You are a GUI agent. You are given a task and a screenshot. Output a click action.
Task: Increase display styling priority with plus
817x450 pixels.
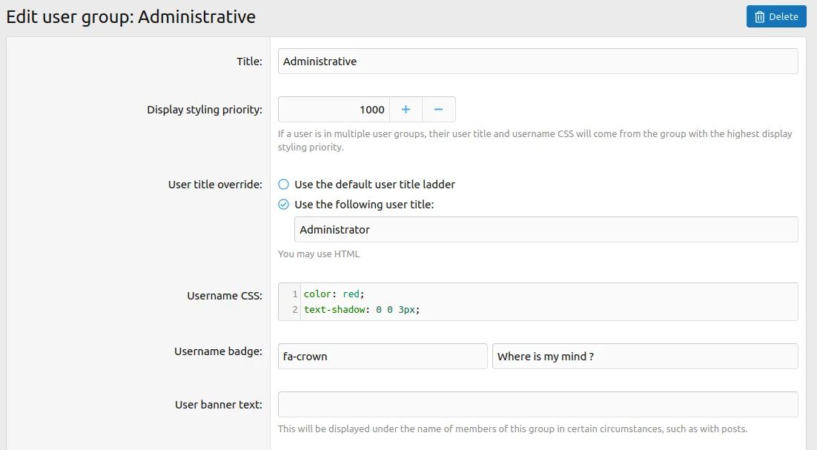click(406, 110)
